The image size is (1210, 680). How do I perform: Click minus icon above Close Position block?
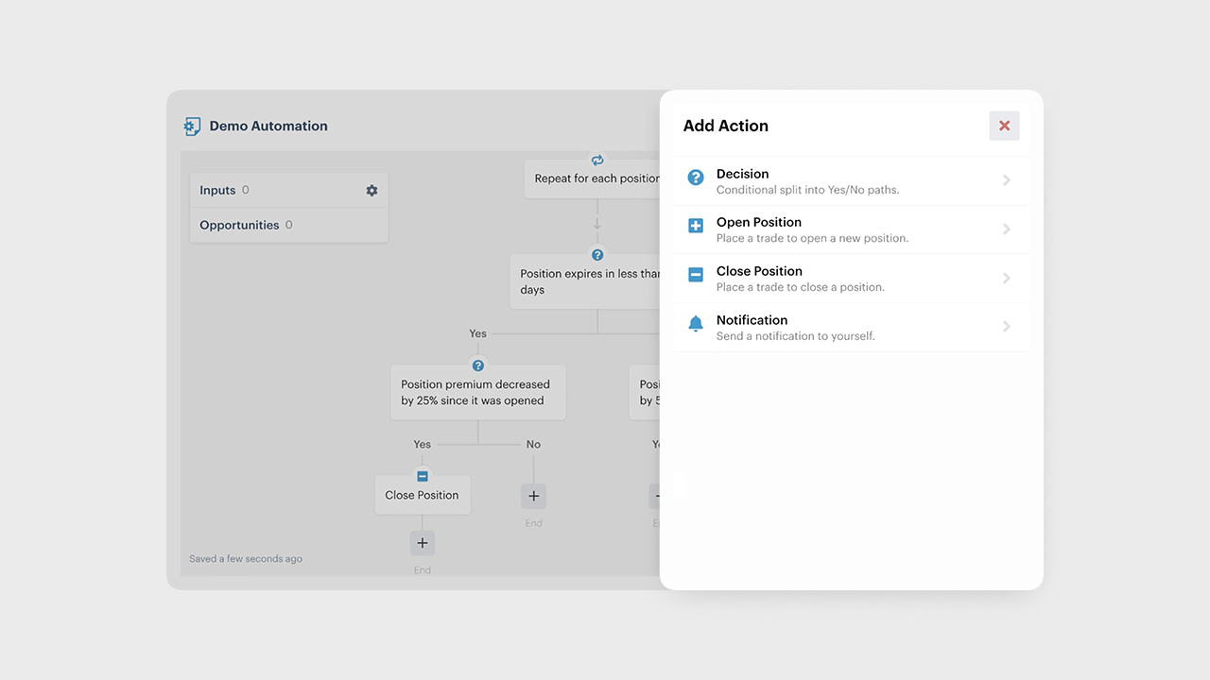click(423, 476)
